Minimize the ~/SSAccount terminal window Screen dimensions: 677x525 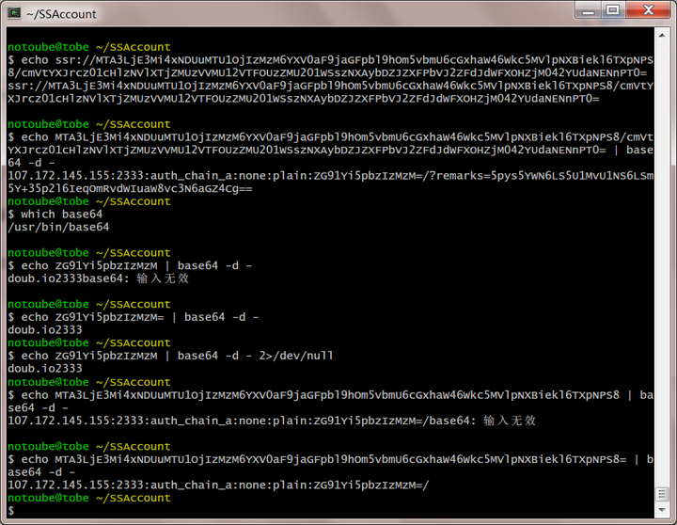point(588,10)
